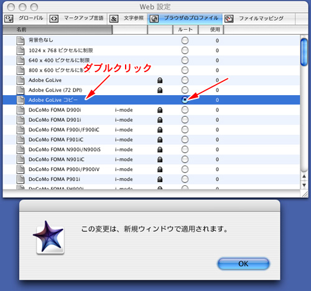This screenshot has width=311, height=291.
Task: Select DoCoMo FOMA N901iC profile name
Action: (57, 159)
